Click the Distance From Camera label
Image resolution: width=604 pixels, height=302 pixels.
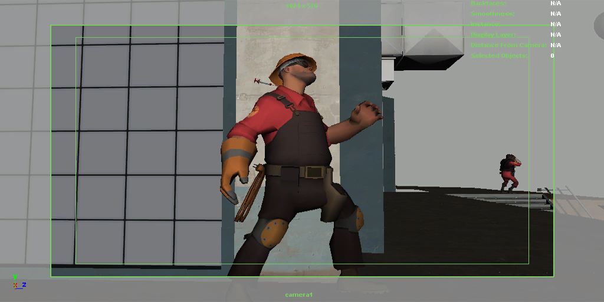click(509, 45)
